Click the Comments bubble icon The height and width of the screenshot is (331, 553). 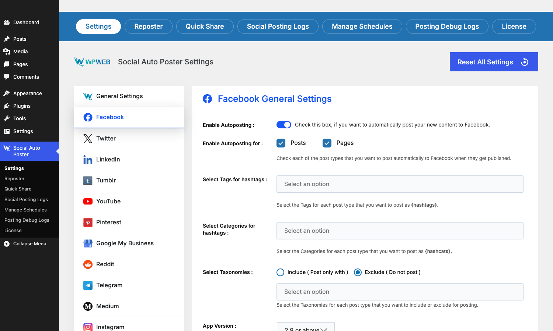(7, 77)
